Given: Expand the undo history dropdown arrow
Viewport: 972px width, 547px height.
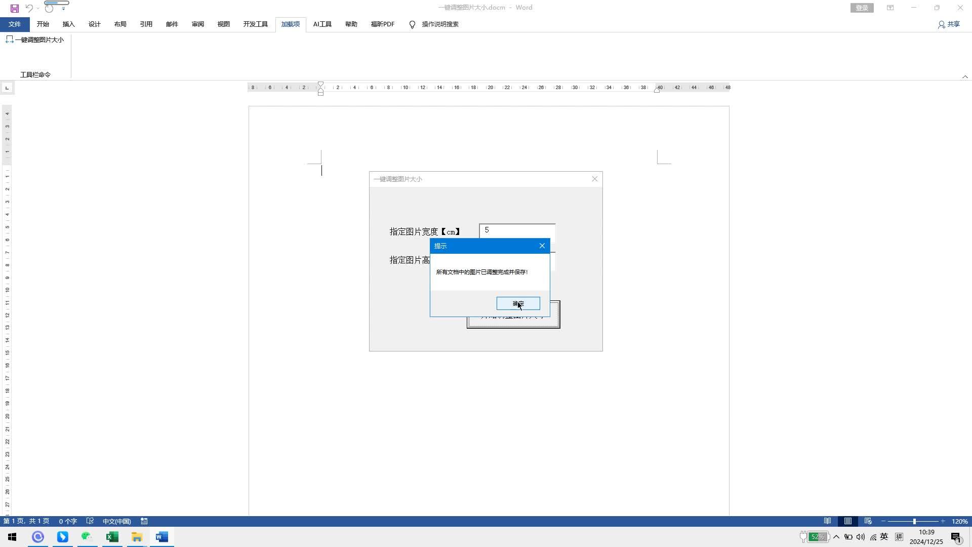Looking at the screenshot, I should [x=38, y=9].
